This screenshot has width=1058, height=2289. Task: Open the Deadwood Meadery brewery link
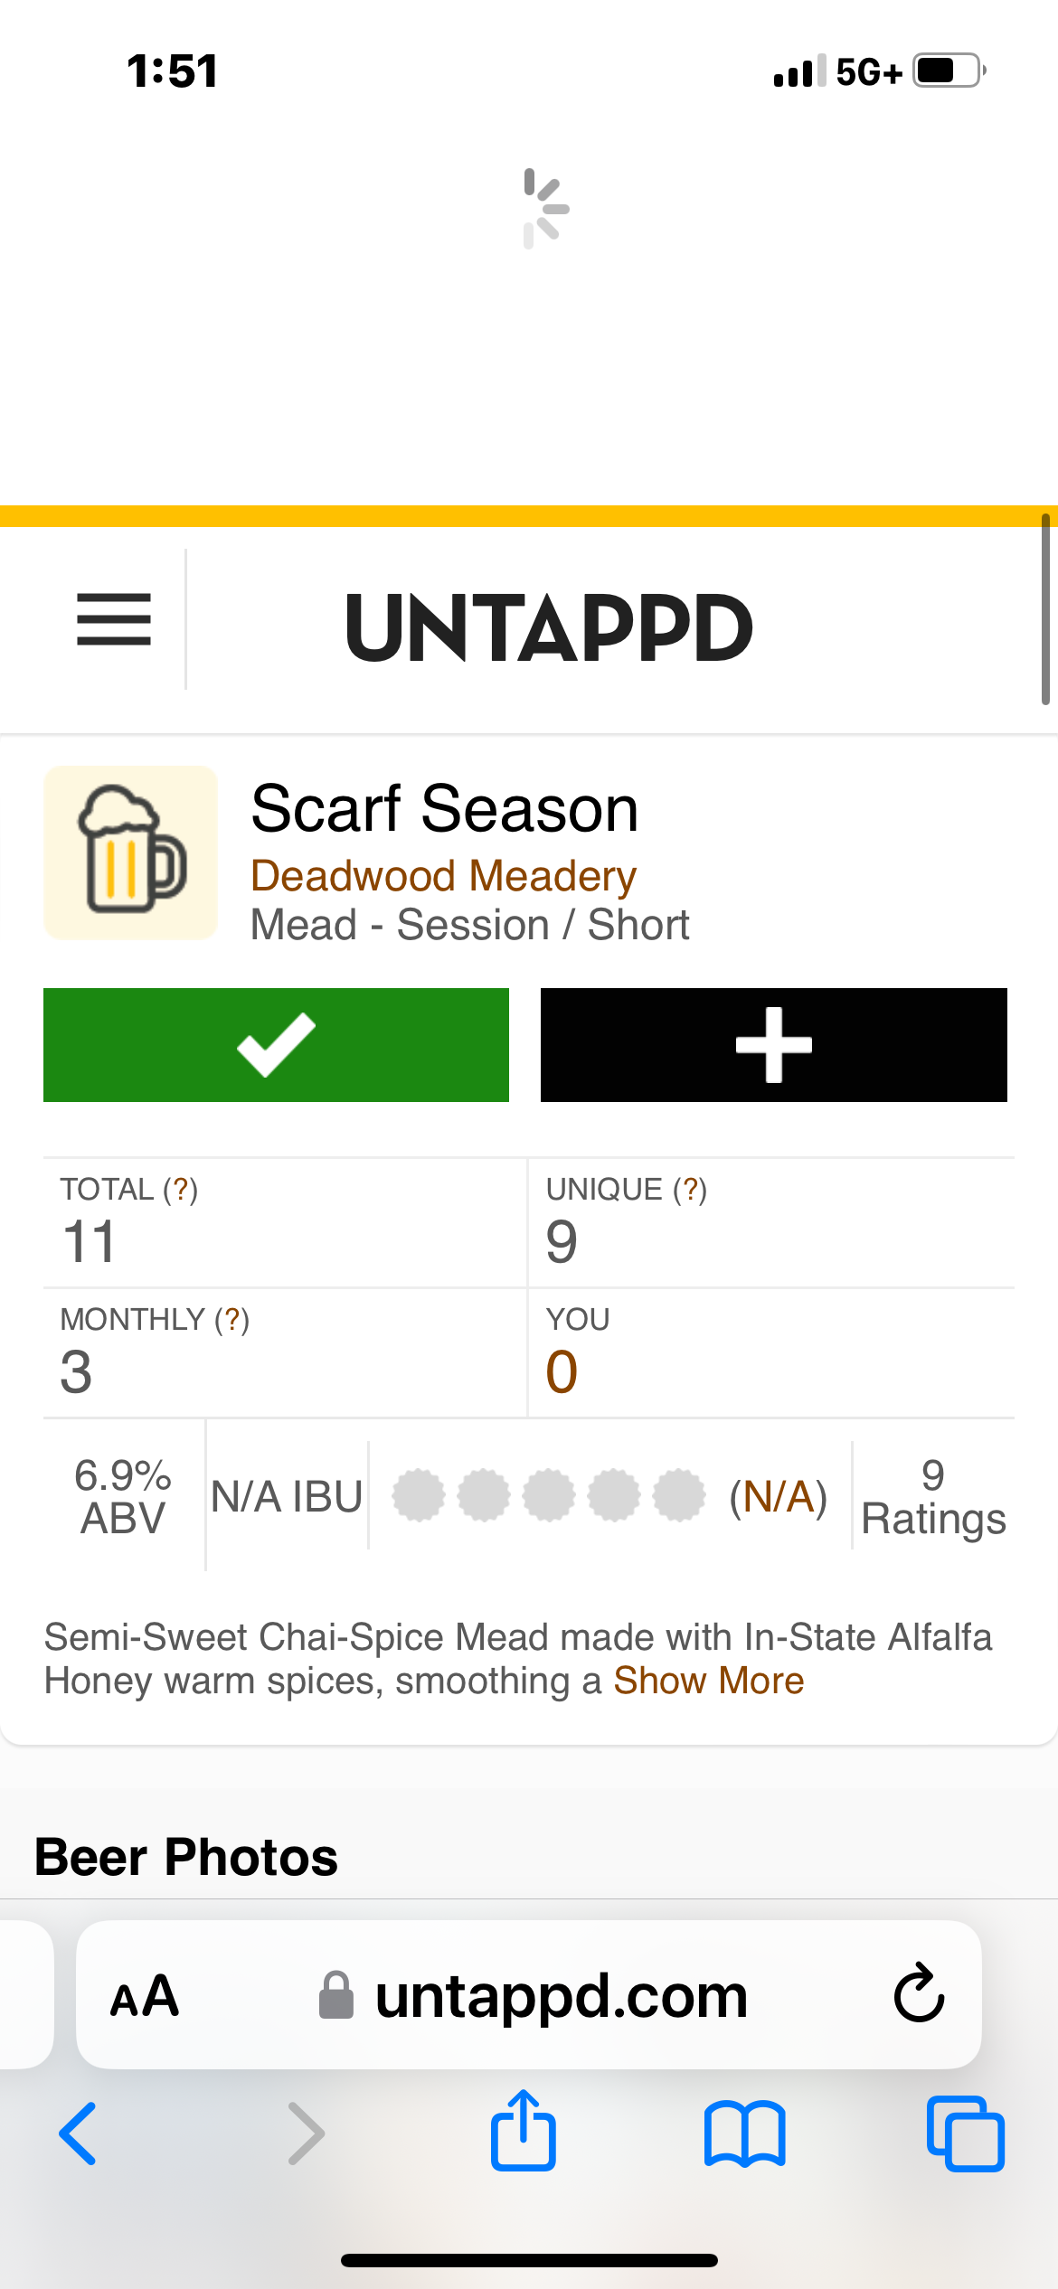click(x=443, y=876)
